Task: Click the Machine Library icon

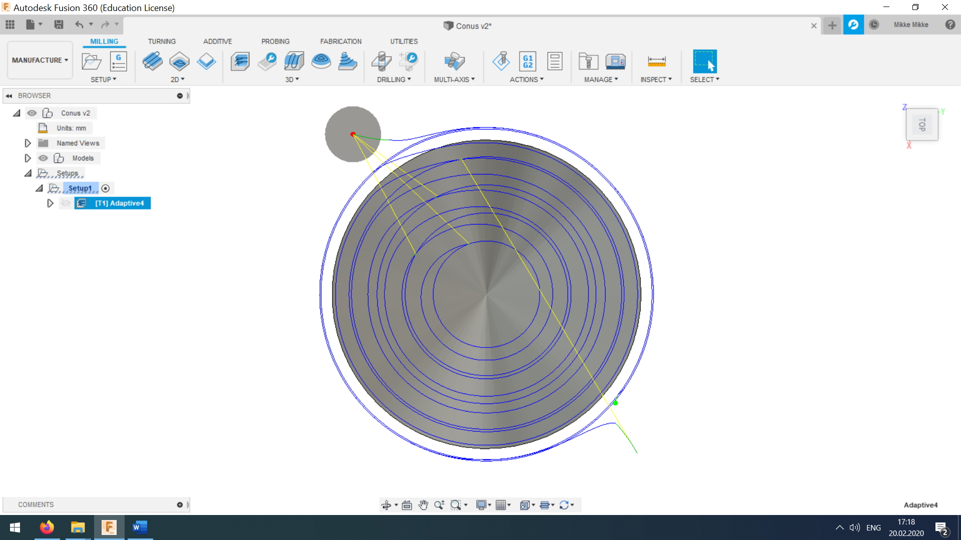Action: [x=616, y=61]
